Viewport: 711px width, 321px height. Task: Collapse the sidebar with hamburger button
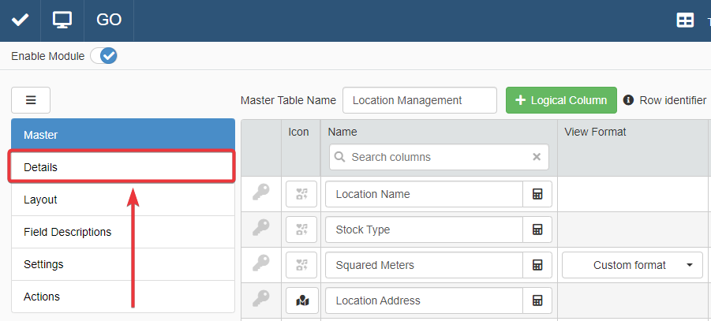tap(31, 100)
